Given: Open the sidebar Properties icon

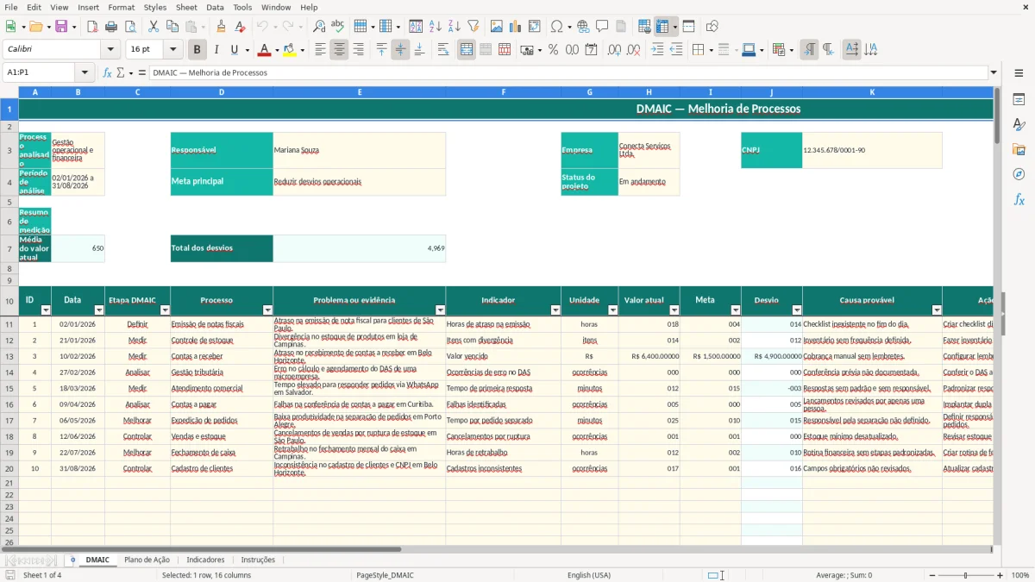Looking at the screenshot, I should pyautogui.click(x=1019, y=100).
